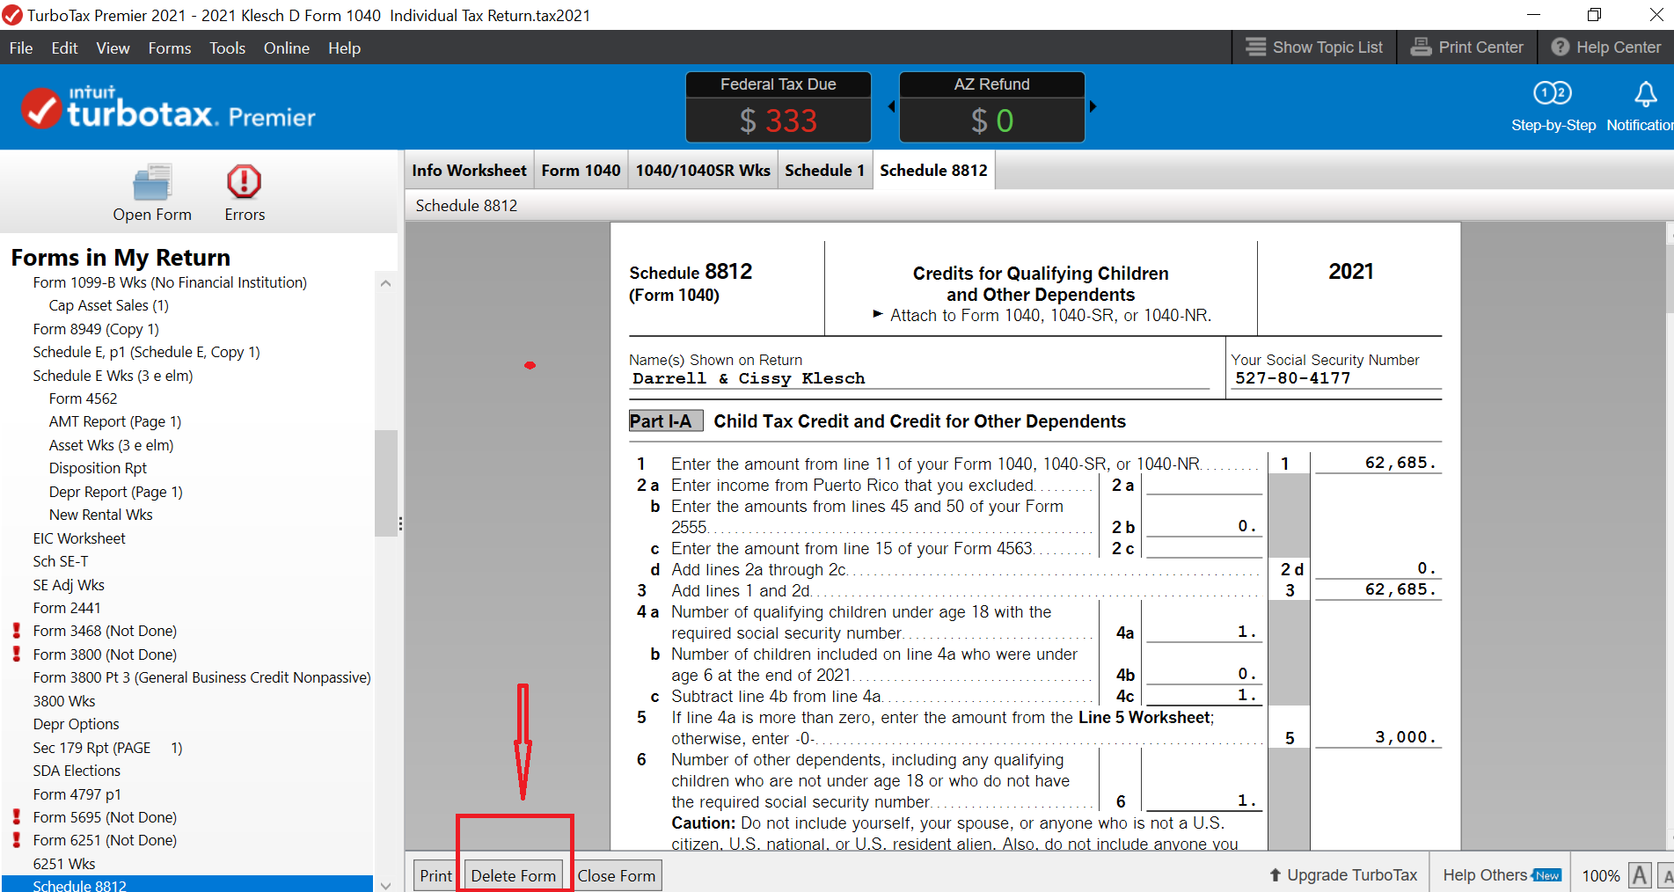
Task: Click the Close Form button
Action: [x=617, y=876]
